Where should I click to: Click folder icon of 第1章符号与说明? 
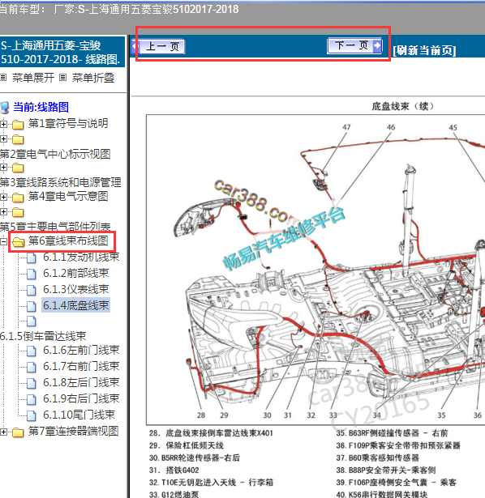tap(18, 125)
